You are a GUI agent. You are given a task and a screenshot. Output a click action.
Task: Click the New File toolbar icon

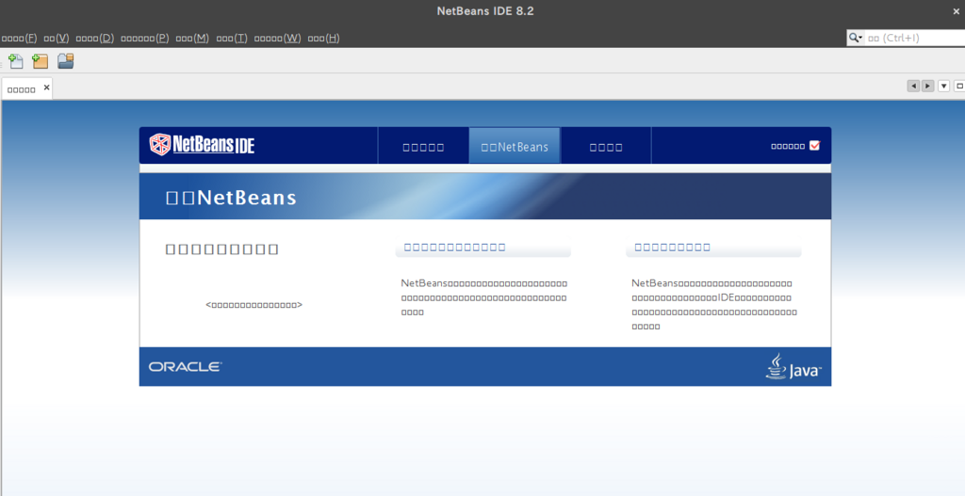[15, 61]
